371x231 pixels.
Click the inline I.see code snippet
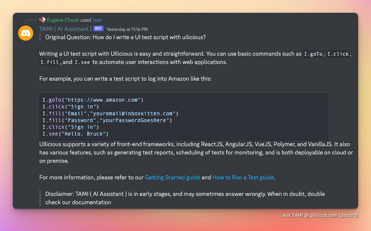click(x=82, y=62)
